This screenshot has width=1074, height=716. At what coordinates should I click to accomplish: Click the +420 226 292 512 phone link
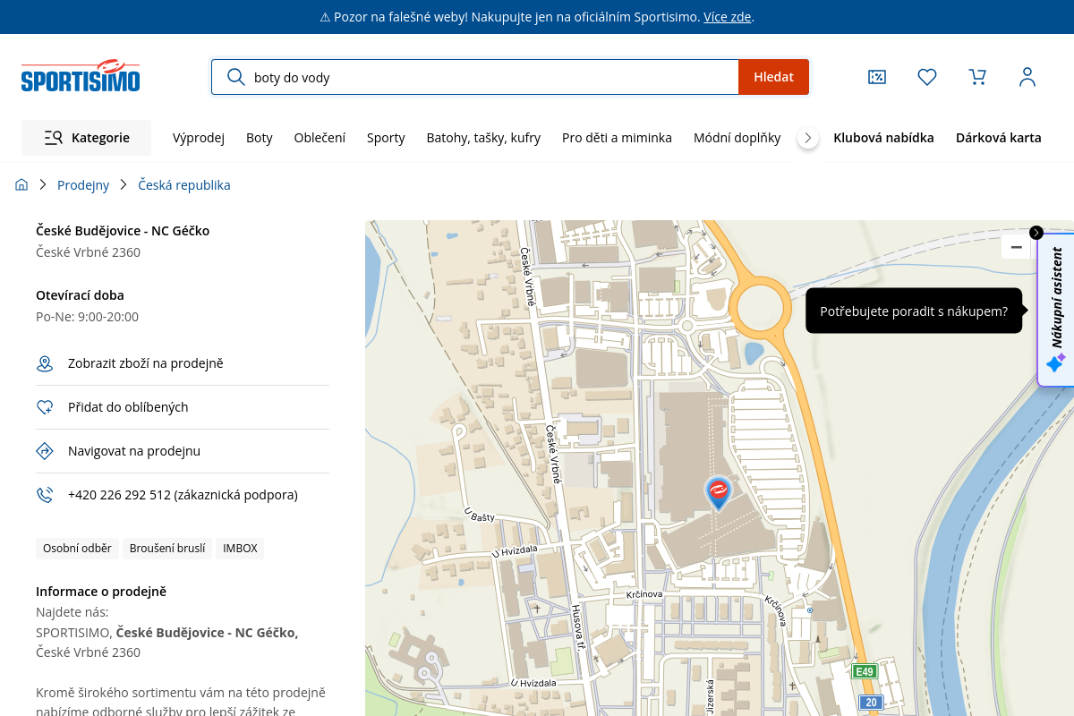click(183, 495)
